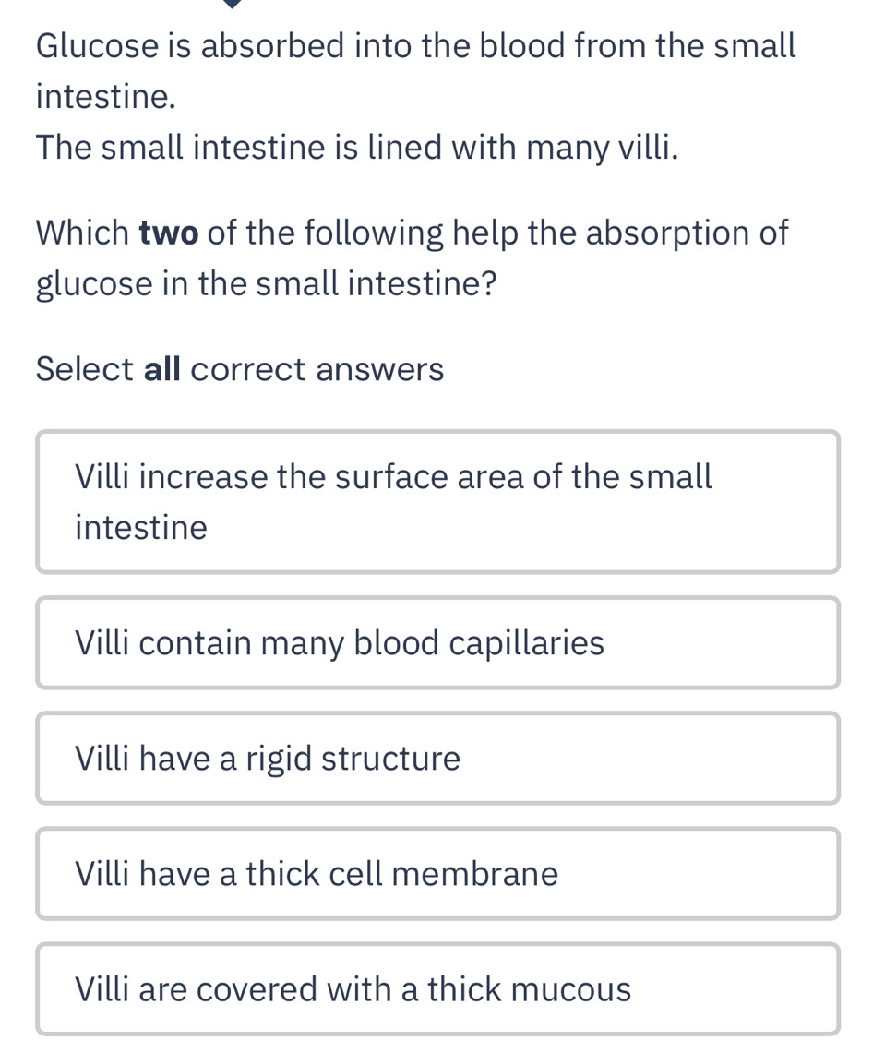Click the dark downward arrow marker at top
Image resolution: width=873 pixels, height=1053 pixels.
tap(233, 4)
